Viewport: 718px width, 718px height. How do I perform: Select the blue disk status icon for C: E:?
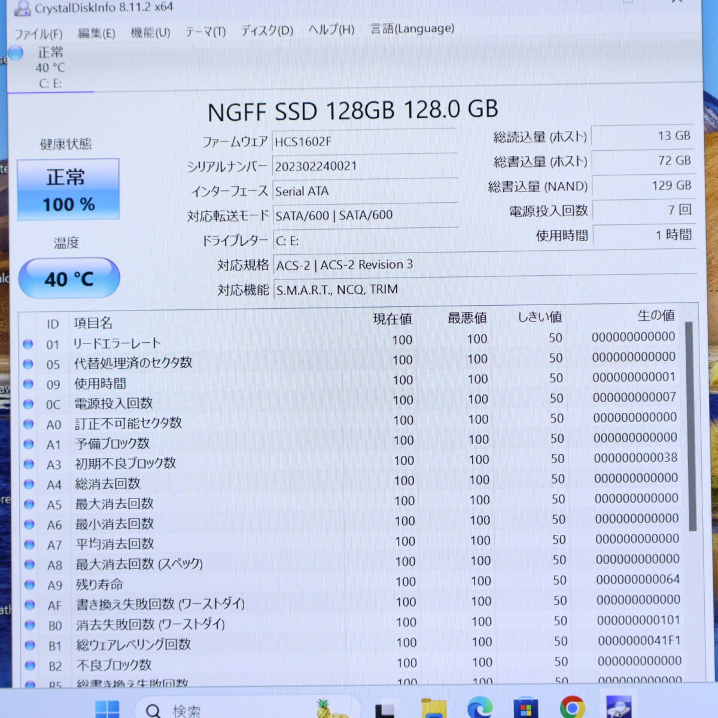[x=16, y=53]
